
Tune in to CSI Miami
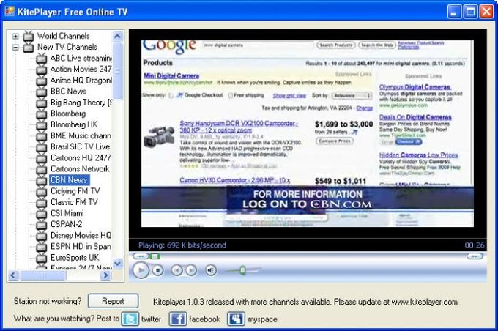pos(67,213)
